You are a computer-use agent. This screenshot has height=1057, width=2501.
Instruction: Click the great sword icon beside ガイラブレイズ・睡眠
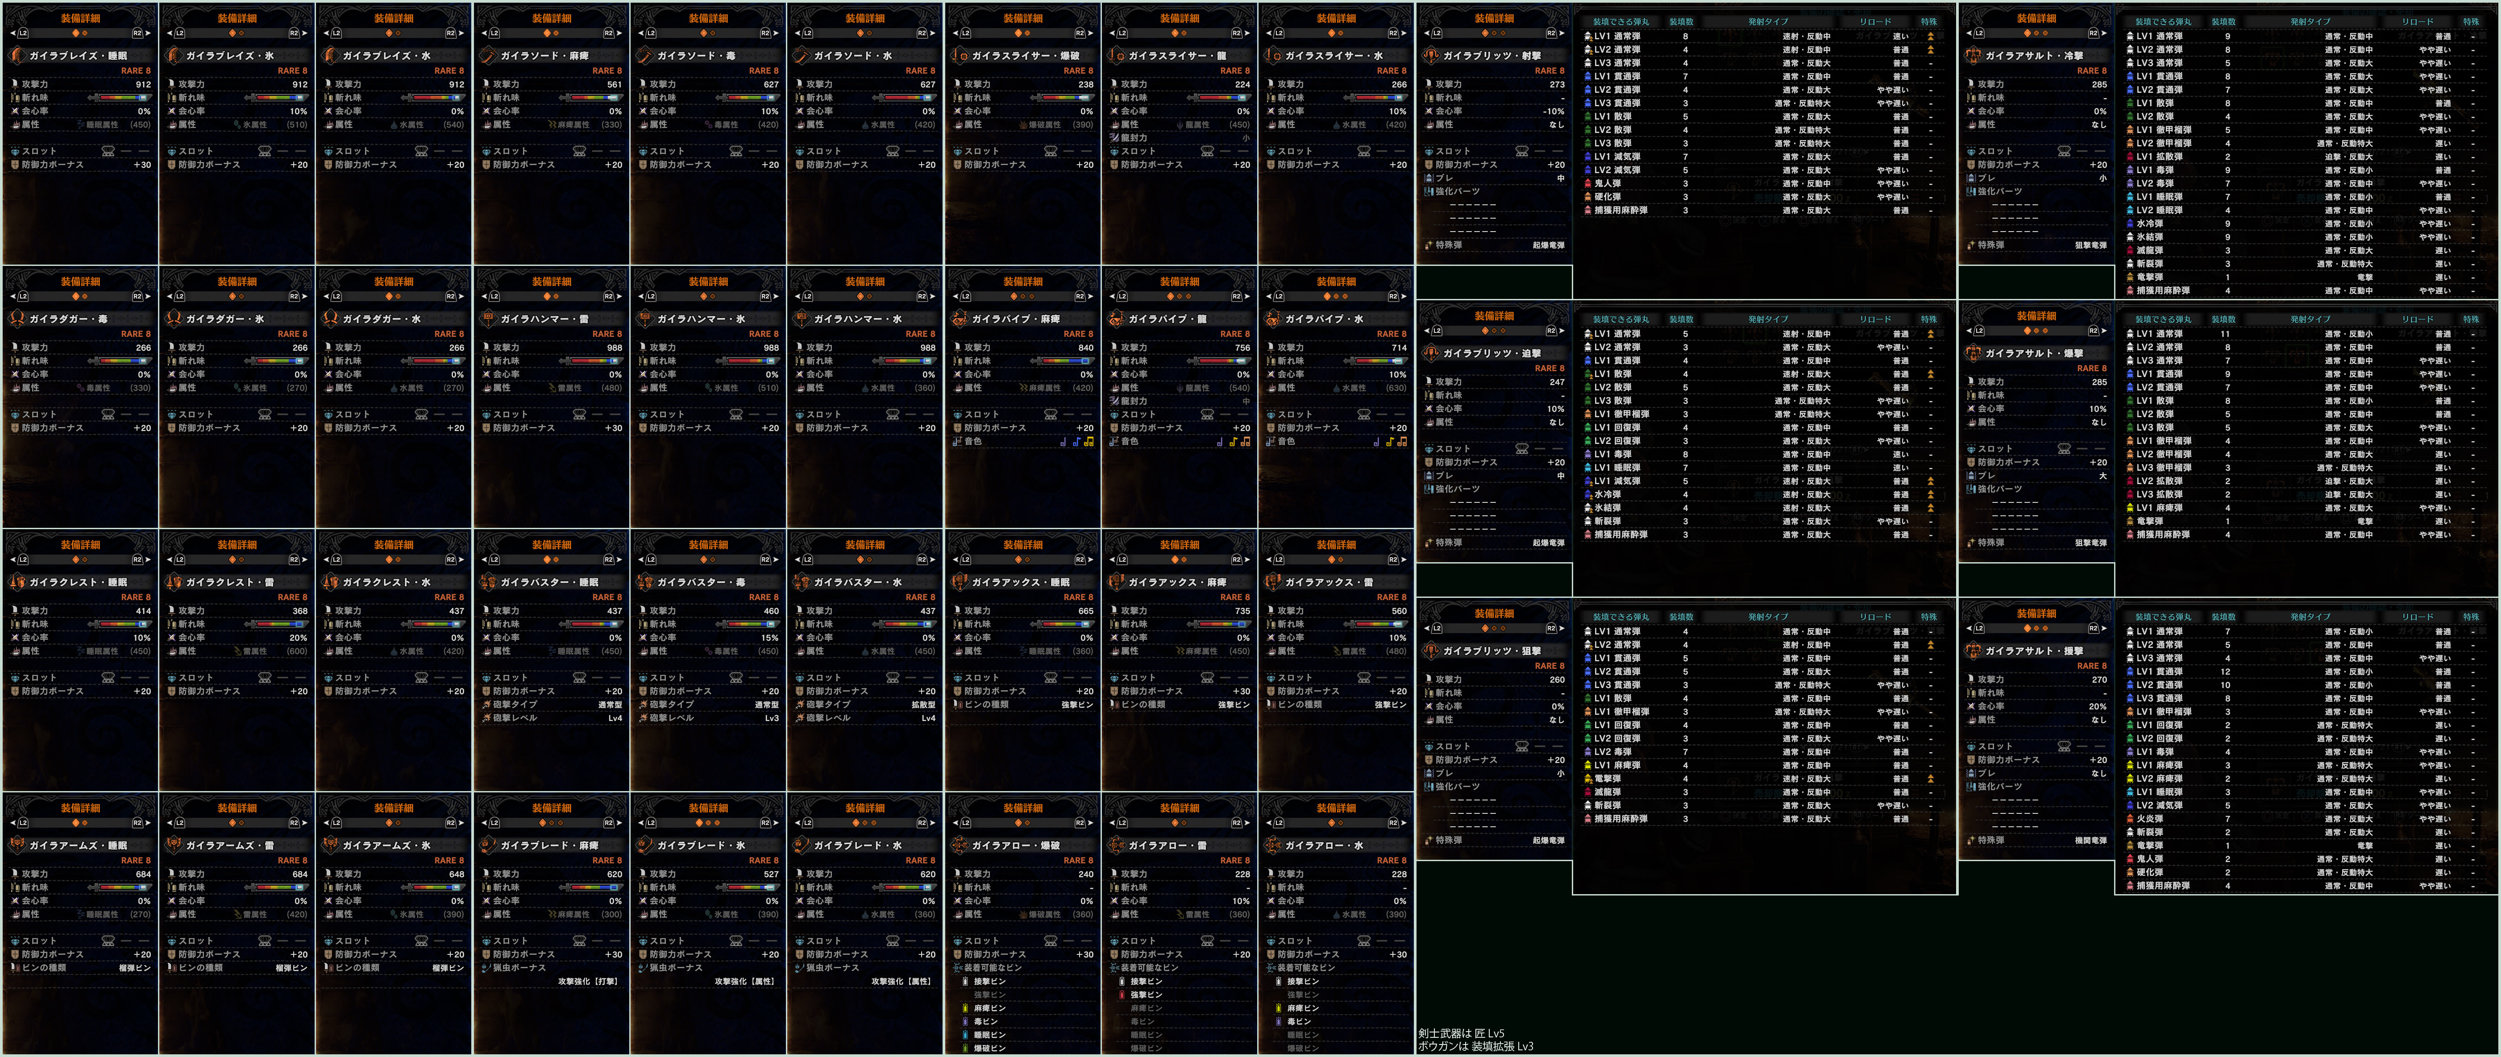point(17,55)
